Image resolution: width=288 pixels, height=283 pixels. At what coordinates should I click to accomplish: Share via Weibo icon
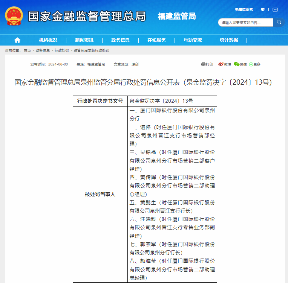click(x=221, y=64)
